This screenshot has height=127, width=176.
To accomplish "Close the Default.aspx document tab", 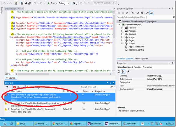I will pyautogui.click(x=22, y=8).
